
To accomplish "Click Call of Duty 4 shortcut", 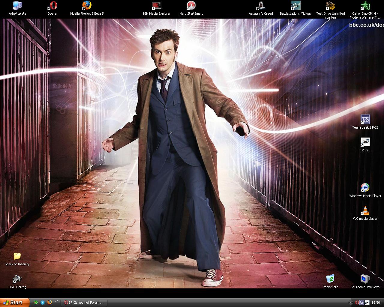I will point(365,6).
